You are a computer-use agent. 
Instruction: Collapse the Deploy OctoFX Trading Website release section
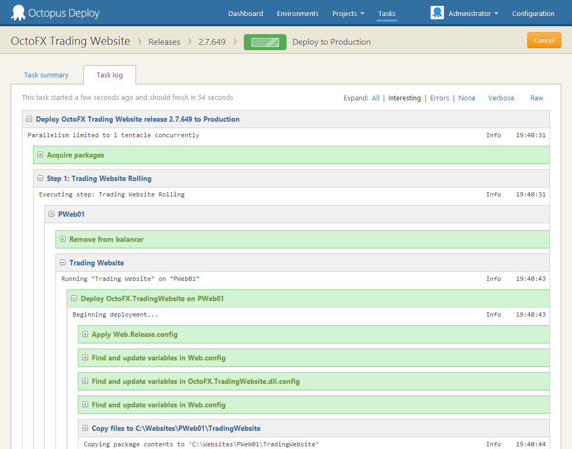(x=29, y=119)
